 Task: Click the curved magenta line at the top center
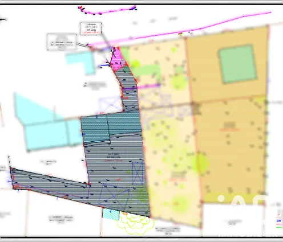[107, 11]
